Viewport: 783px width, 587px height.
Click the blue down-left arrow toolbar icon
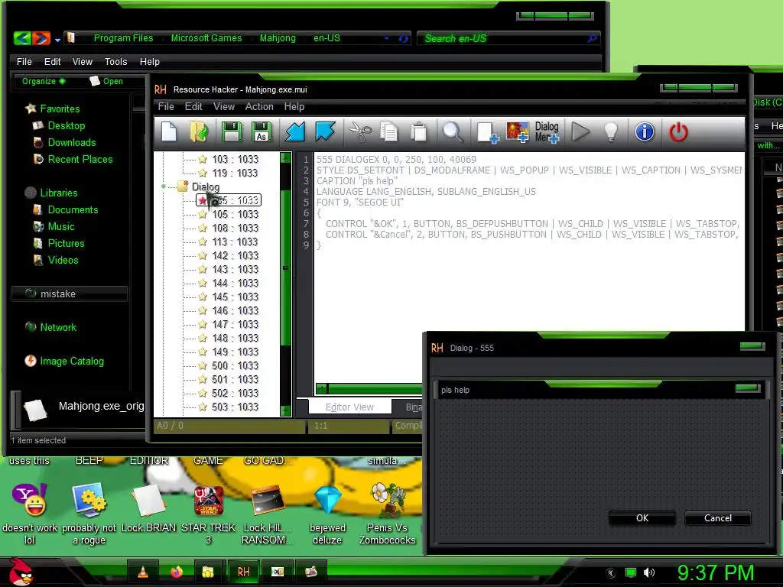pos(294,131)
